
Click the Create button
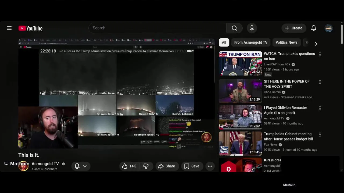(294, 28)
